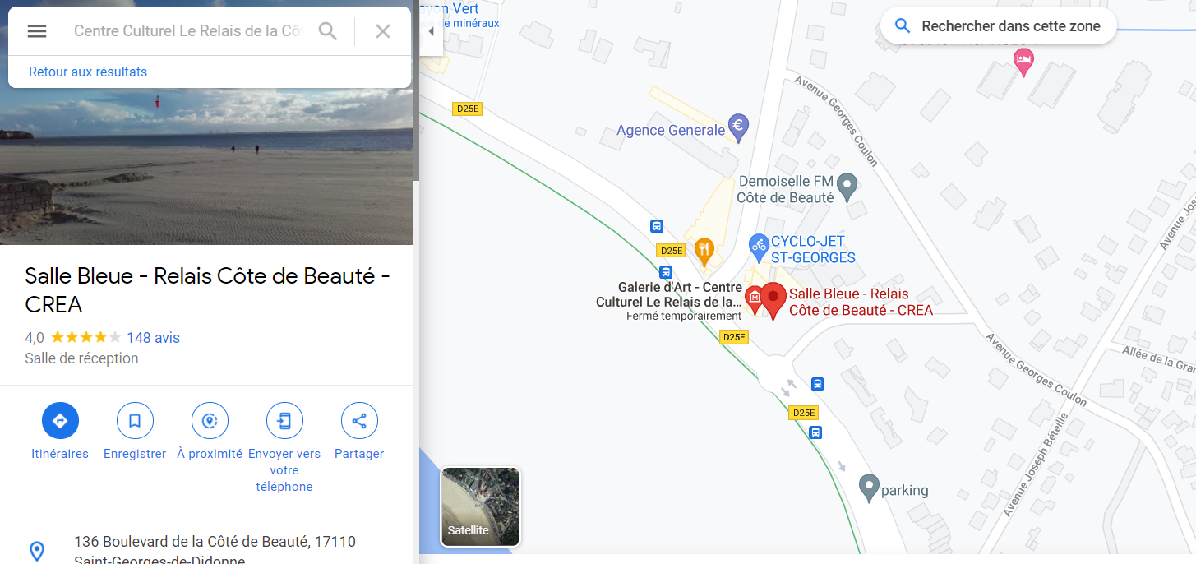Click the Enregistrer bookmark icon

pyautogui.click(x=135, y=421)
